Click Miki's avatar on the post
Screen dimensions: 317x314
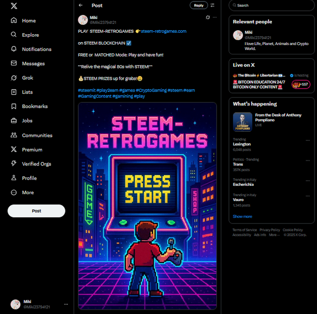click(x=83, y=20)
